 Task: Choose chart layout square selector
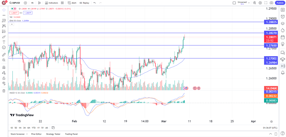234,3
